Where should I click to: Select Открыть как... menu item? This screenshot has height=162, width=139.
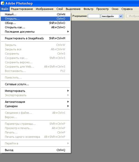[35, 27]
